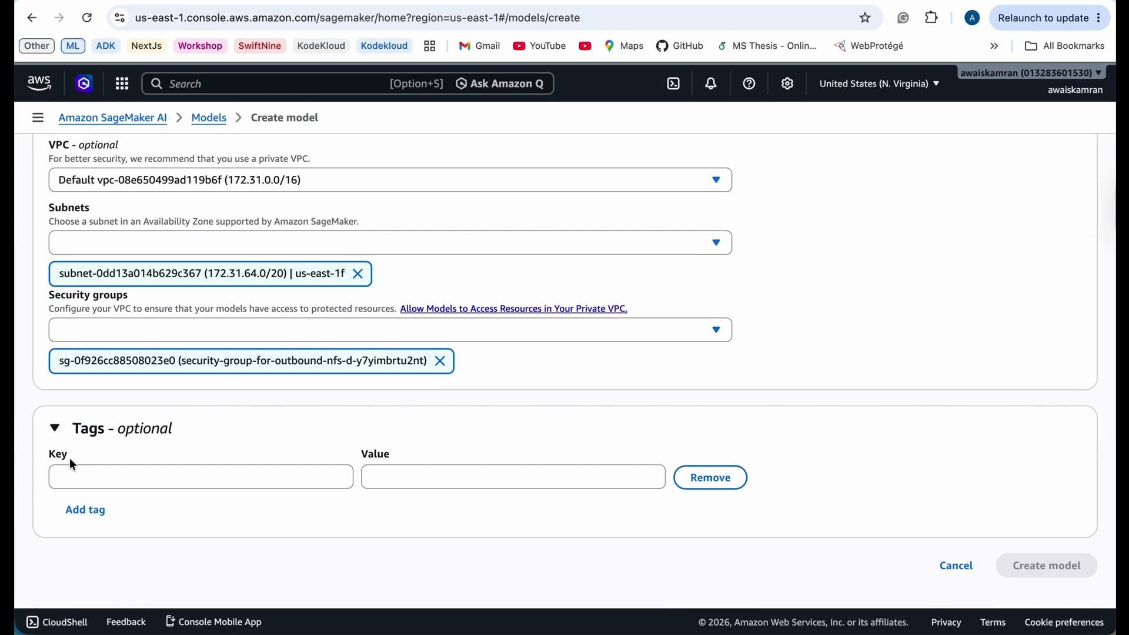
Task: Open the GitHub bookmark
Action: tap(680, 46)
